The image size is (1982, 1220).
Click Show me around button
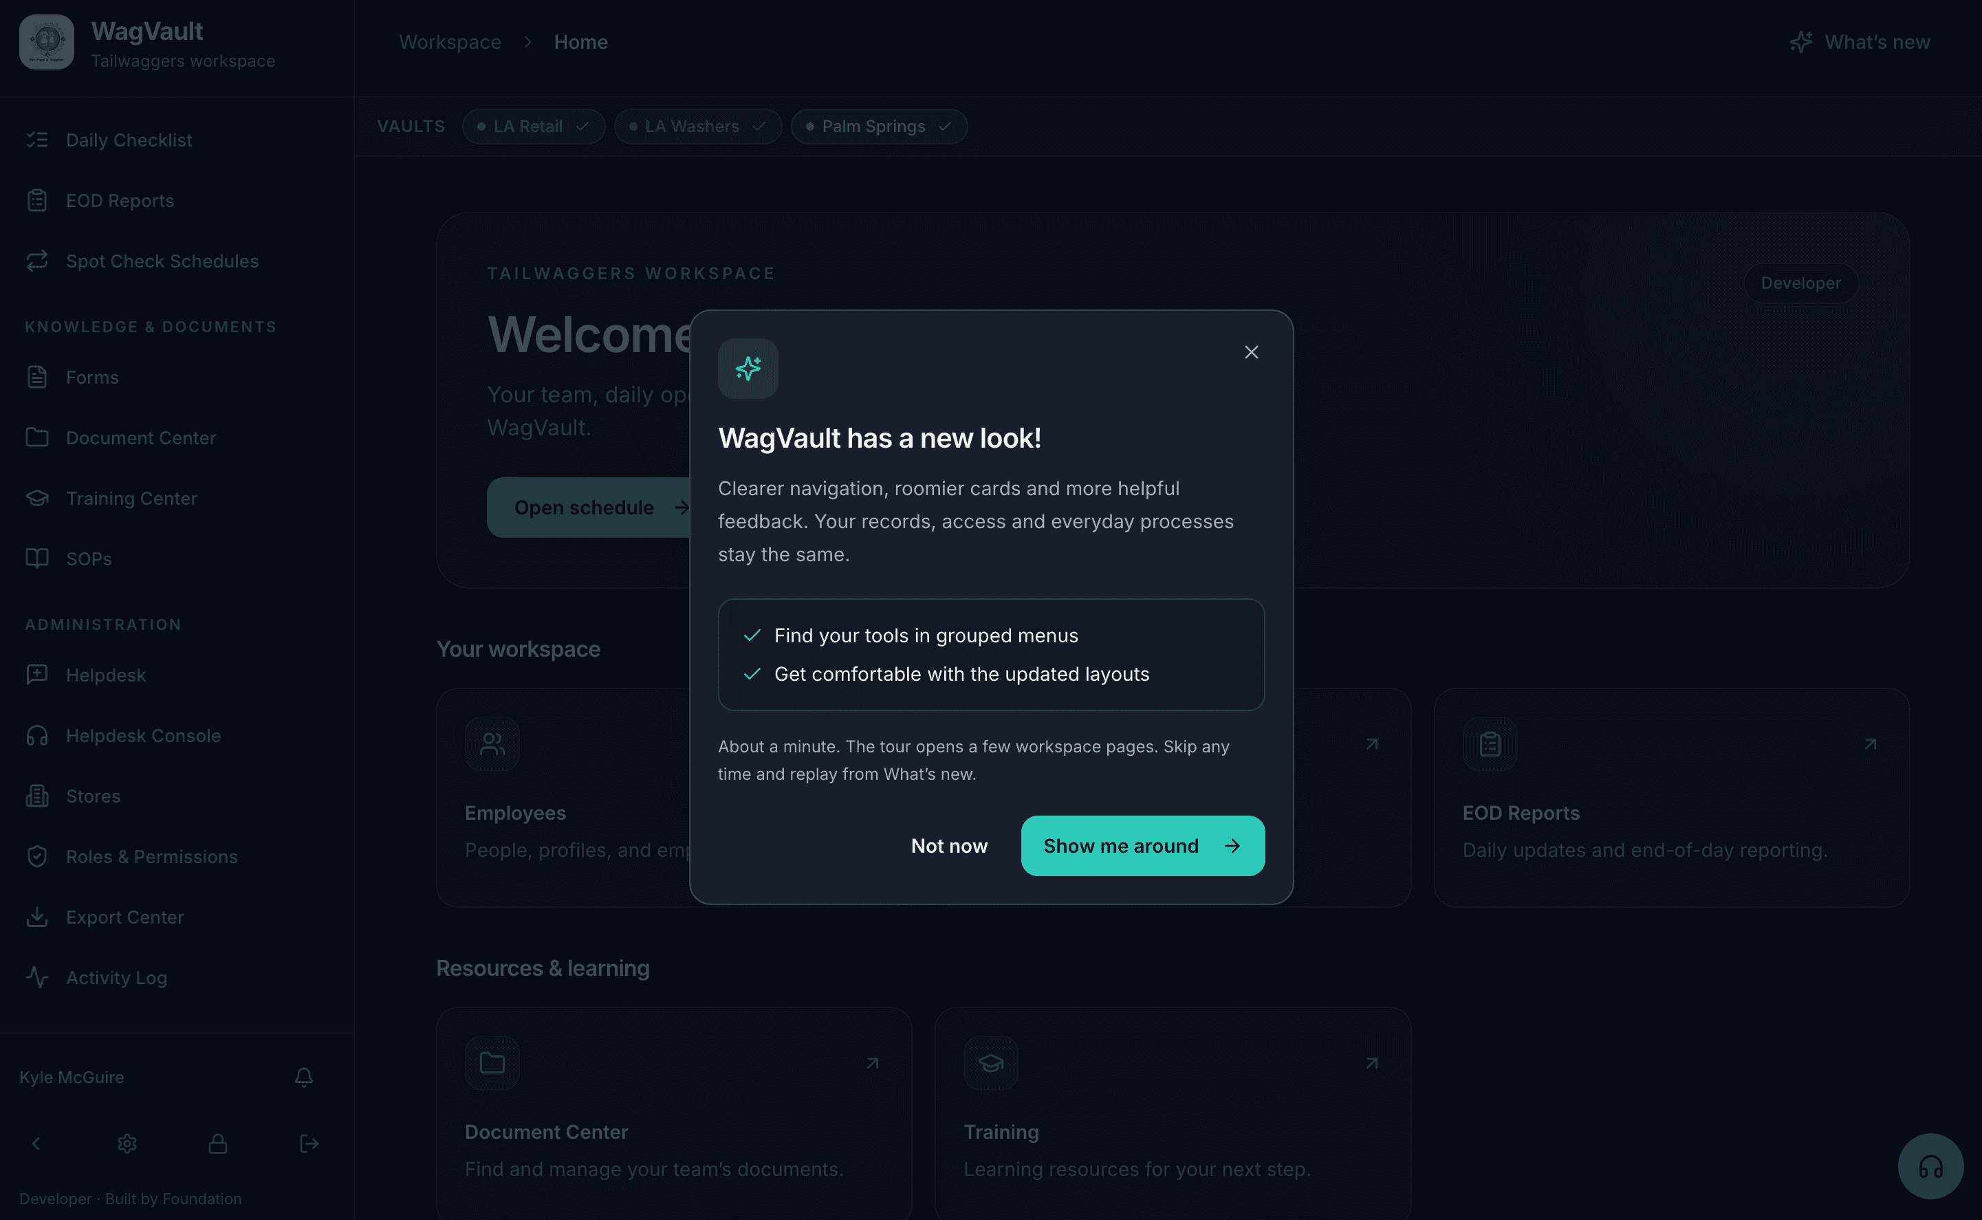(x=1142, y=846)
